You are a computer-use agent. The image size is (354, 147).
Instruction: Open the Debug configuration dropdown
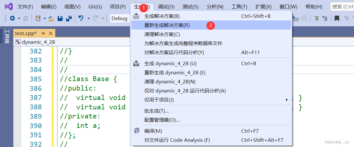(120, 18)
